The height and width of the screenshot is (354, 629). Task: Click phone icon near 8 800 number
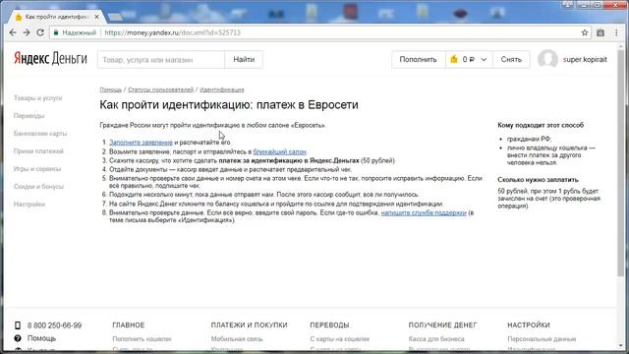[18, 325]
